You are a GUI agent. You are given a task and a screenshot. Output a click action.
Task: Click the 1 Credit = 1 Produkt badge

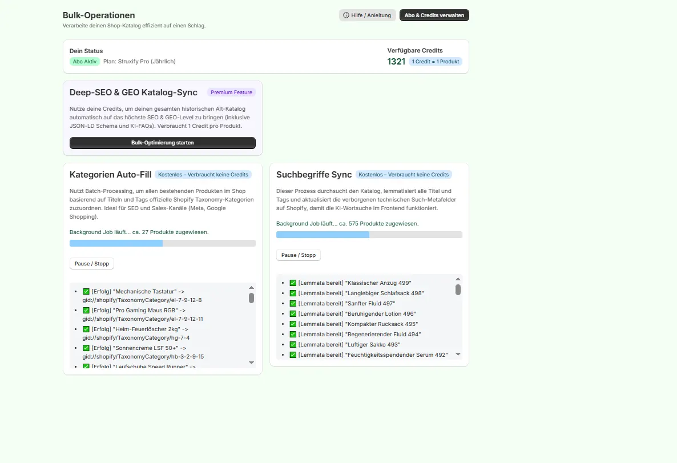tap(435, 61)
